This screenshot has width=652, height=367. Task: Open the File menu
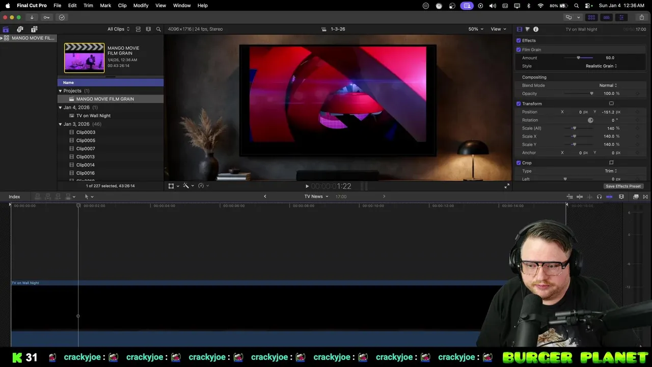(x=58, y=6)
